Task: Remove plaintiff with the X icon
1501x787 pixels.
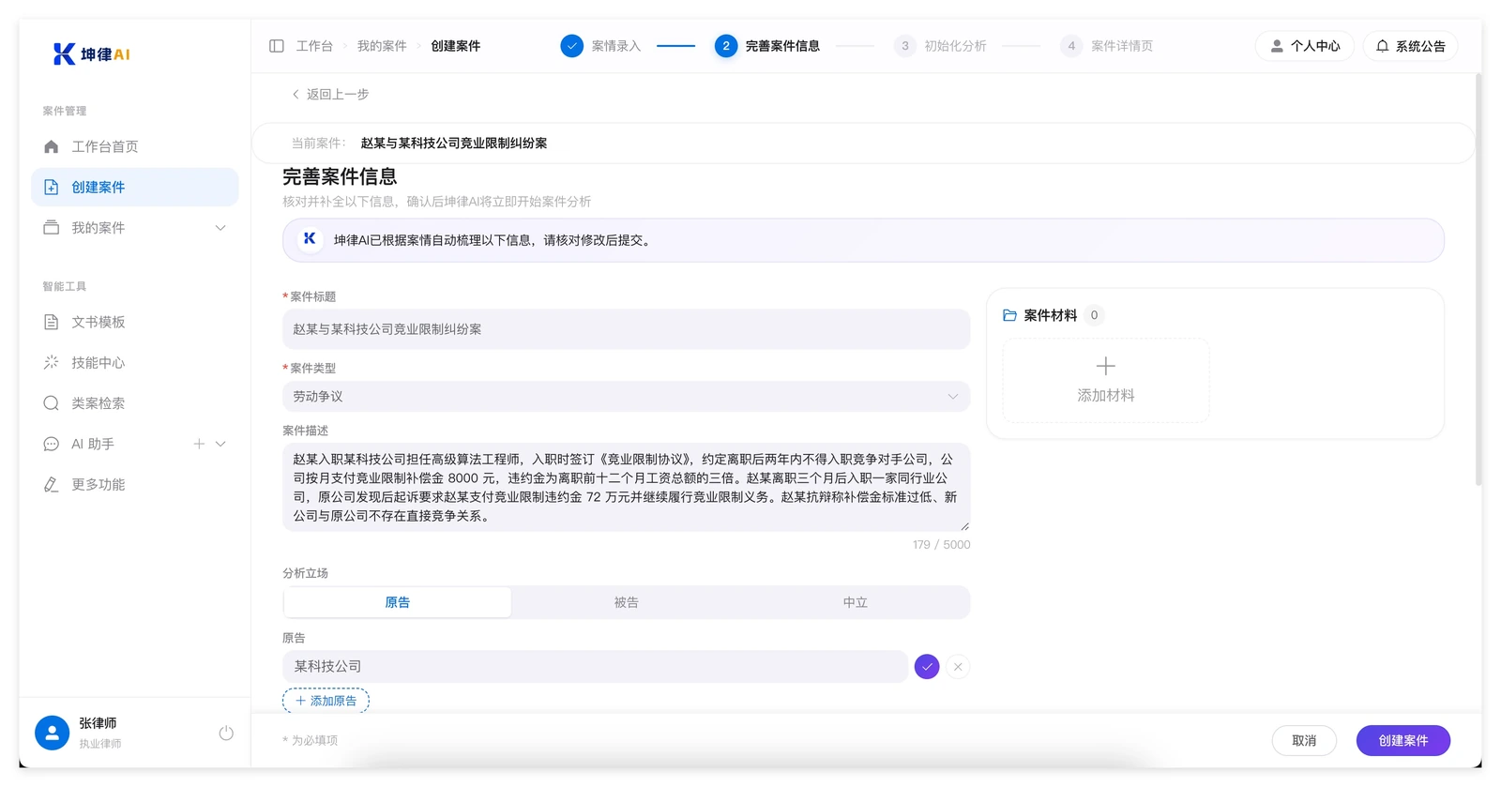Action: 958,666
